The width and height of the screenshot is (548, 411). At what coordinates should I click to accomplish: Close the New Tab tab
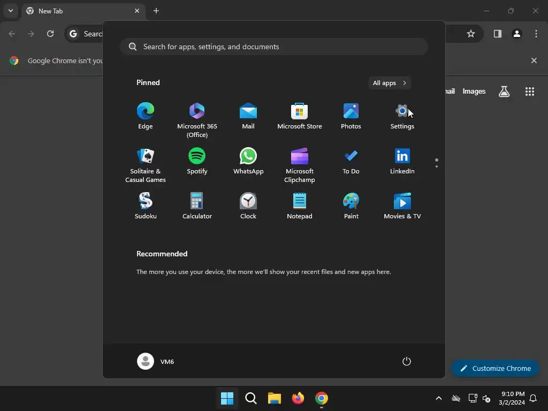(137, 11)
